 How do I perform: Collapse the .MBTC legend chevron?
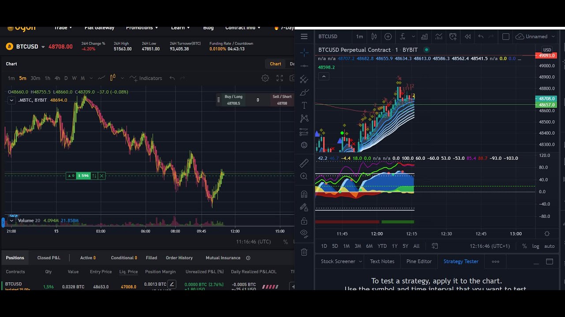click(11, 100)
